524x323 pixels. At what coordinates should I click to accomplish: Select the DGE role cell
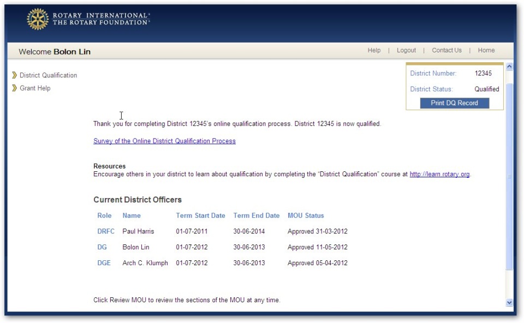click(104, 263)
